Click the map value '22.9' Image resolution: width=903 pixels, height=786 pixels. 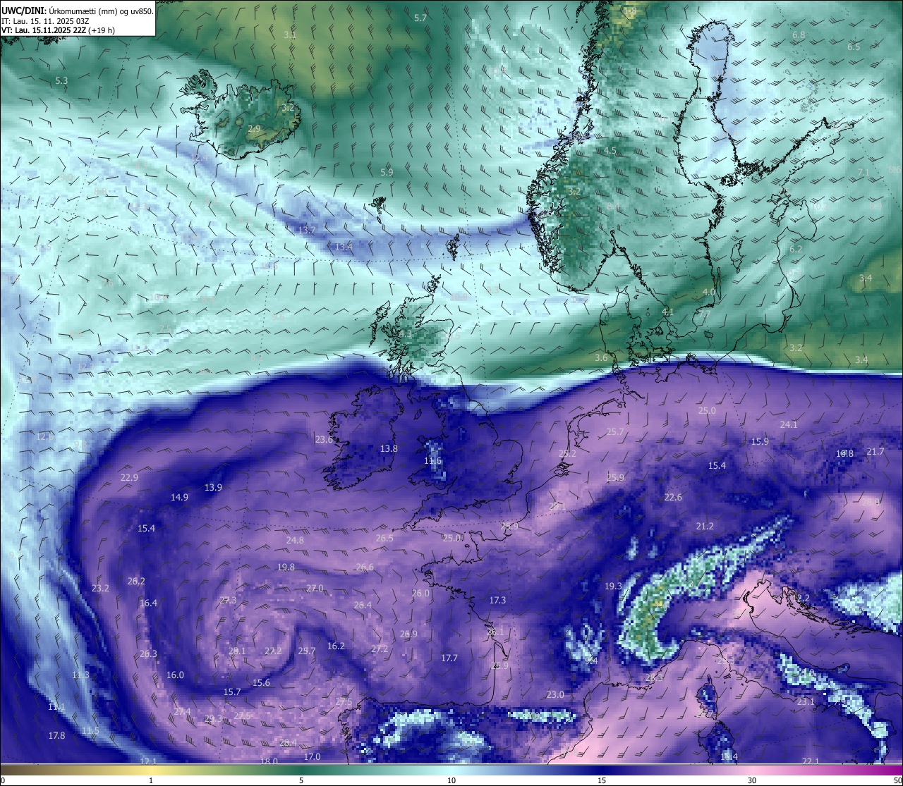coord(129,477)
